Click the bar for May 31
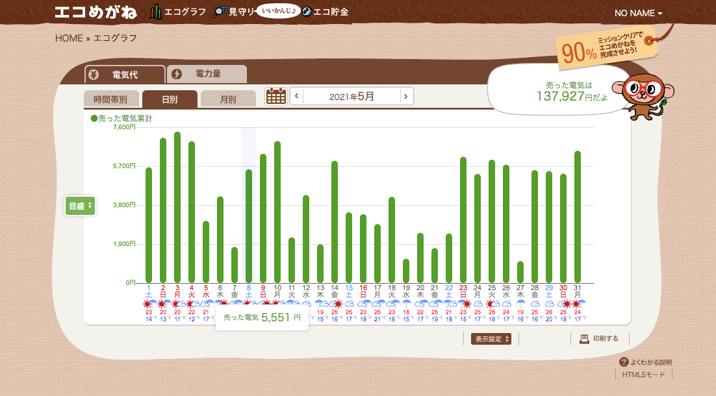Viewport: 716px width, 396px height. point(578,217)
